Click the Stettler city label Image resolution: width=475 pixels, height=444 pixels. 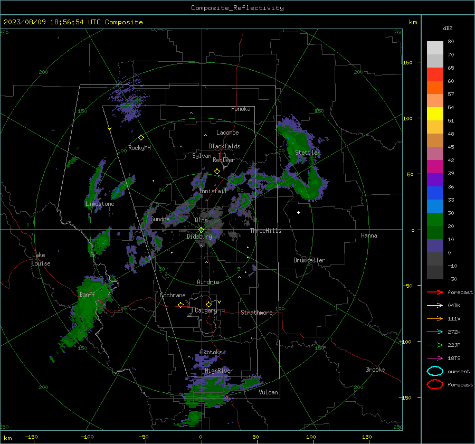pyautogui.click(x=308, y=153)
